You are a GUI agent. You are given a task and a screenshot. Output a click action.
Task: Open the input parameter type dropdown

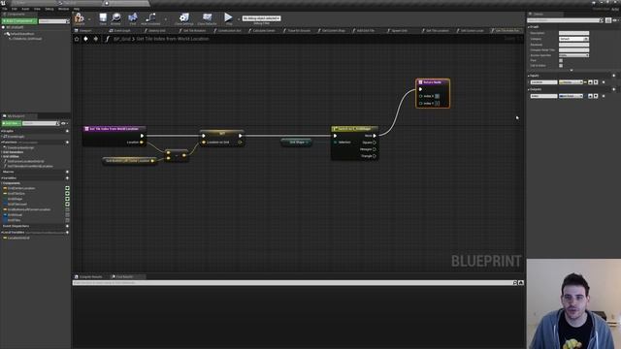point(571,82)
